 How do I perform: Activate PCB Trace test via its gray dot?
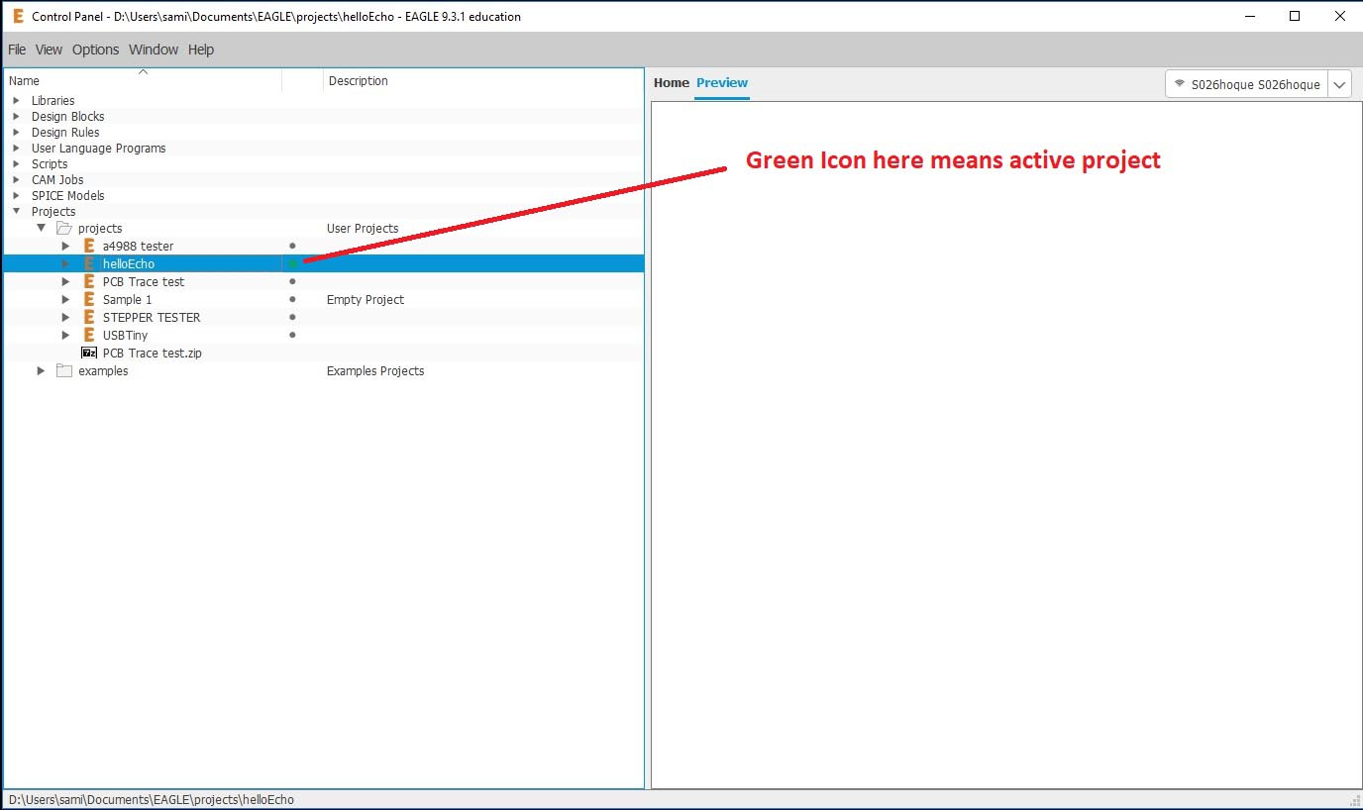(x=292, y=281)
